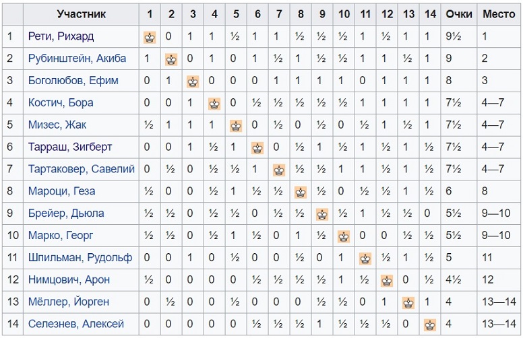Open the Мизес, Жак player link
Screen dimensions: 523x338
pos(57,125)
